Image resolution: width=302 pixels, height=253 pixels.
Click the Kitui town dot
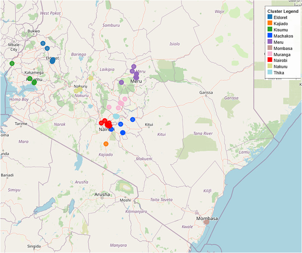149,127
